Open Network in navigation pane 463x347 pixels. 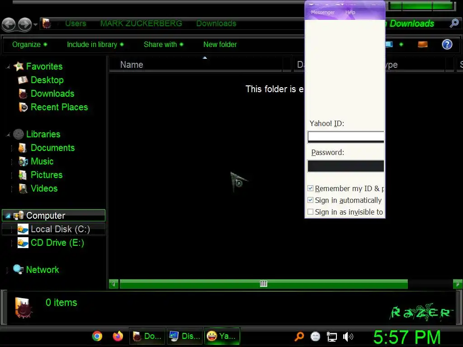click(43, 270)
